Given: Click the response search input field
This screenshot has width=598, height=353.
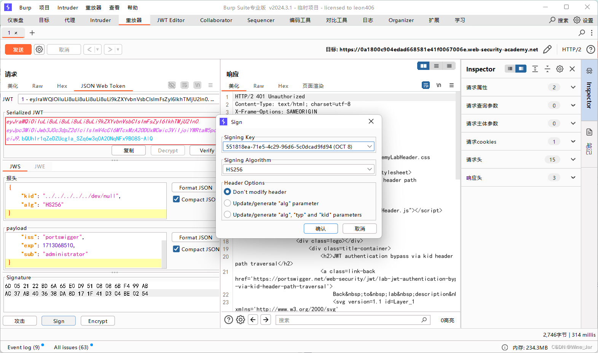Looking at the screenshot, I should click(x=353, y=320).
